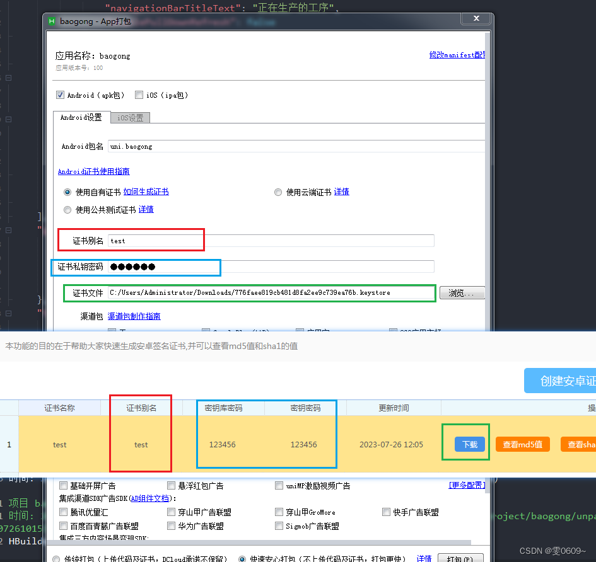This screenshot has width=596, height=562.
Task: Toggle the Android (apk包) checkbox
Action: click(x=61, y=95)
